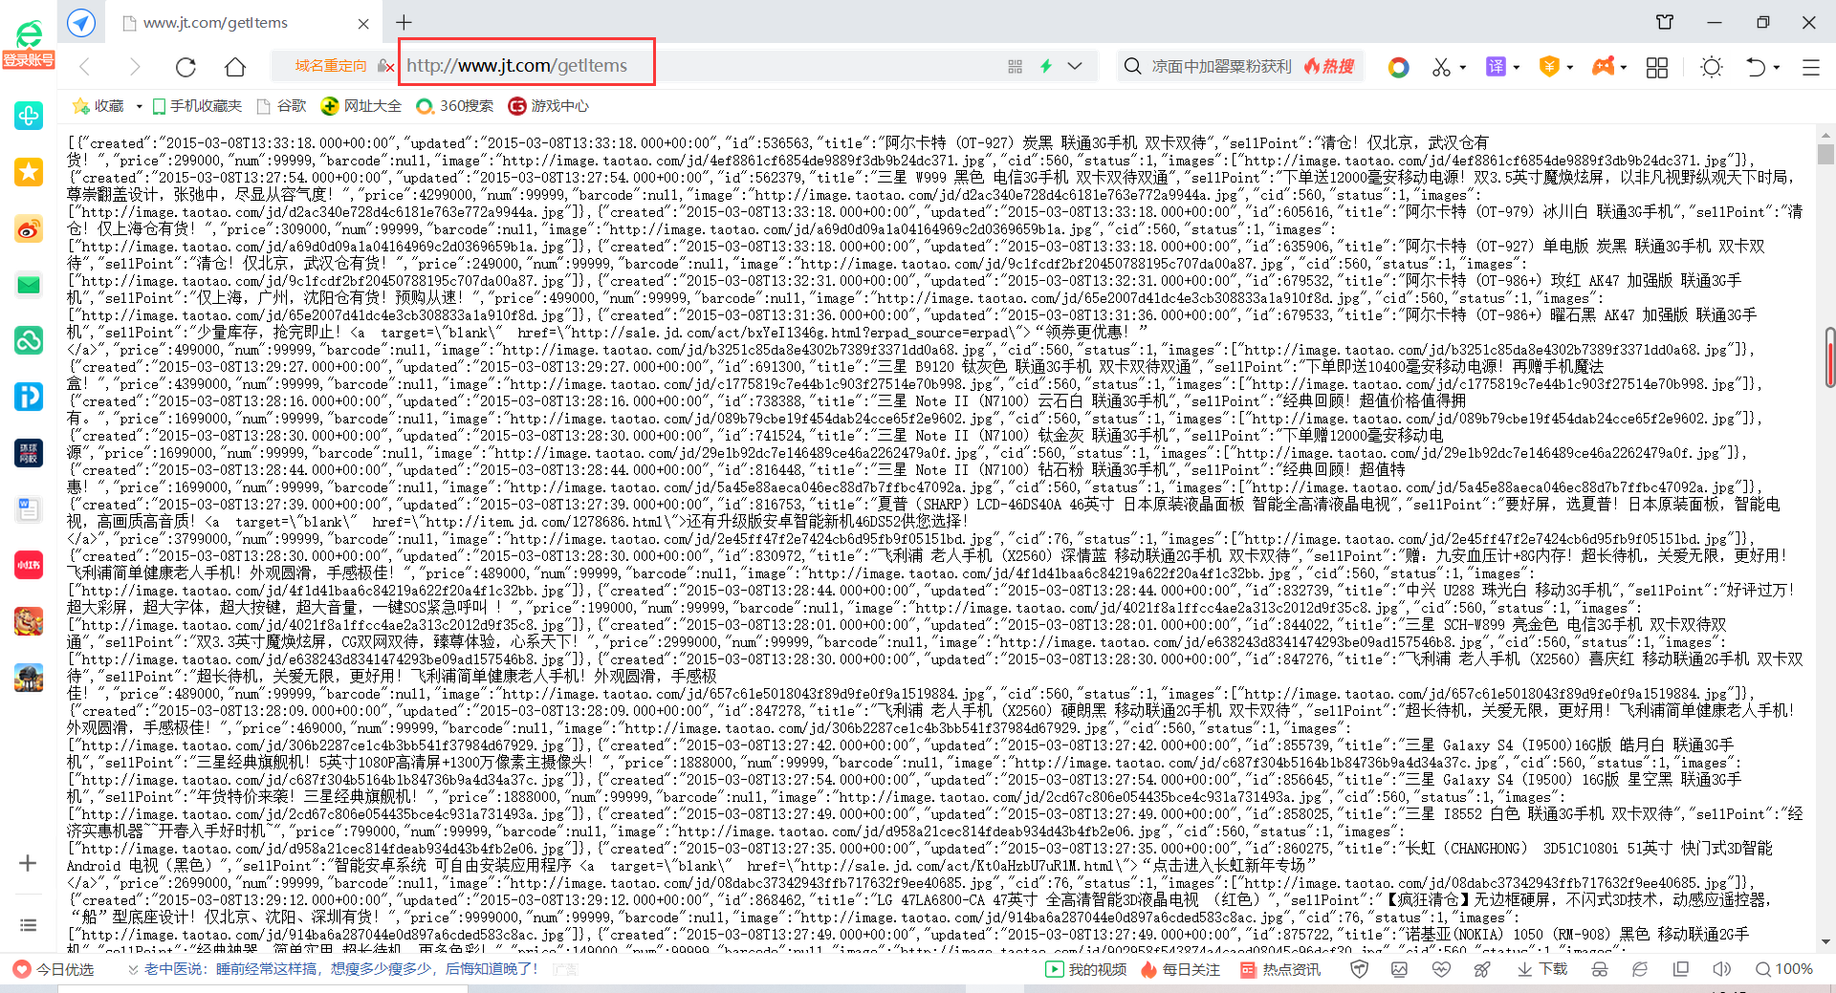Close the www.jt.com/getItems tab

[x=363, y=24]
